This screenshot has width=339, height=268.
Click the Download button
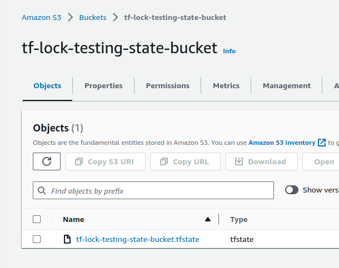(x=261, y=161)
